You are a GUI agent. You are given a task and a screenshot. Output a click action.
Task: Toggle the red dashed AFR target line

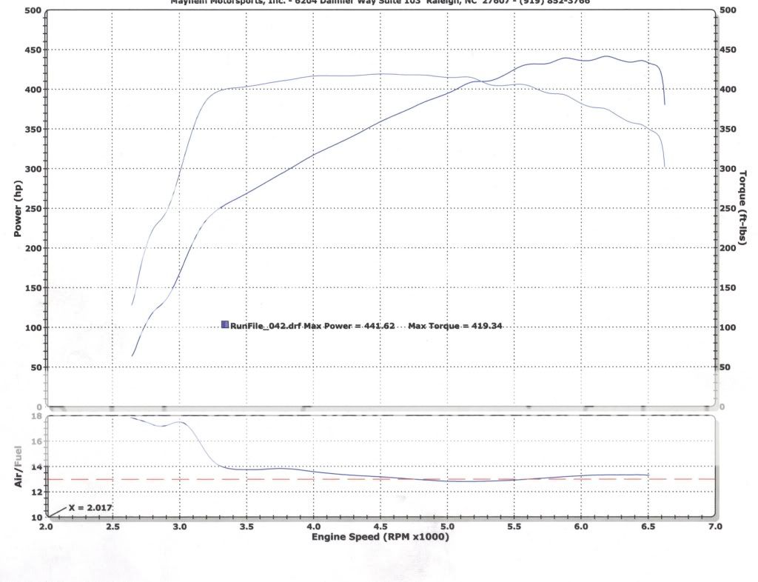(370, 480)
